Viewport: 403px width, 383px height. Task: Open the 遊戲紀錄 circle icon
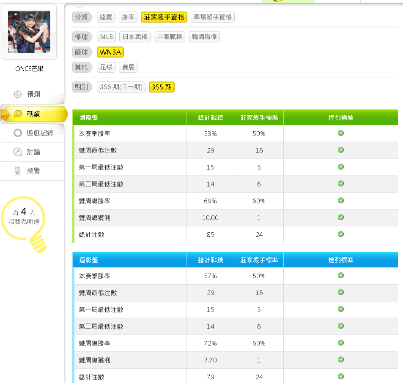(17, 133)
